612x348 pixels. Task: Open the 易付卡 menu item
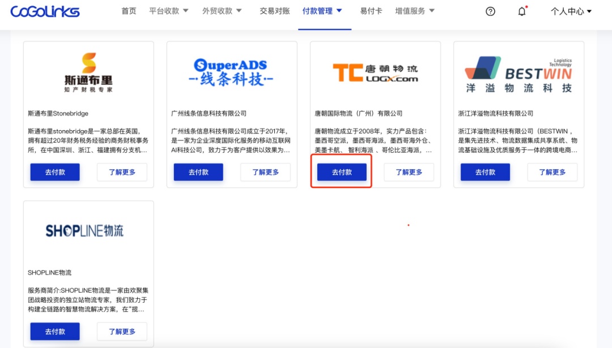tap(371, 11)
